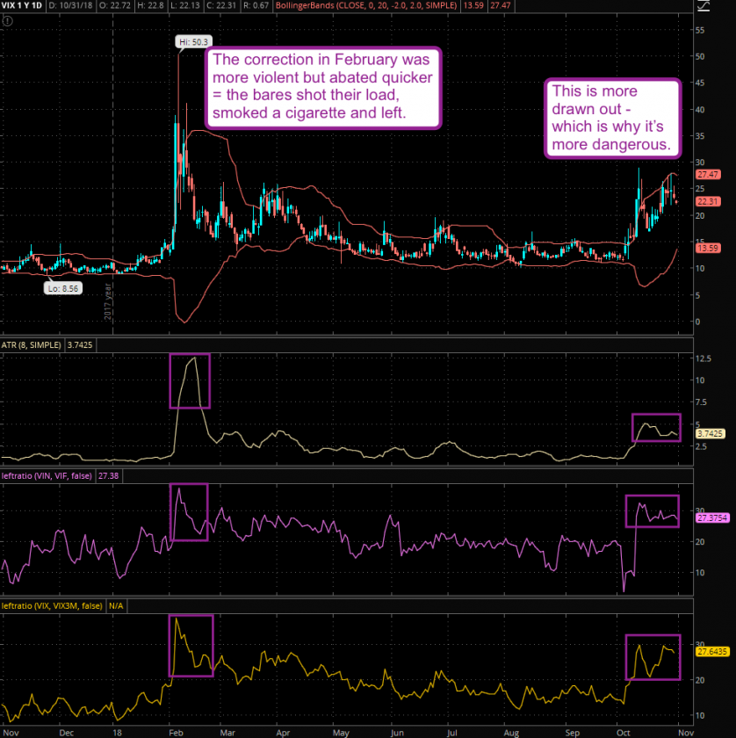Screen dimensions: 736x738
Task: Click the 3.7425 ATR header value
Action: coord(80,345)
